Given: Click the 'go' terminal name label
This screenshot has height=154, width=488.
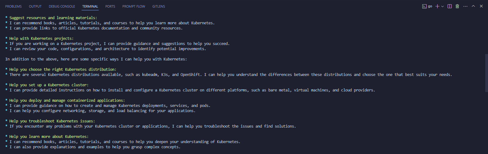Looking at the screenshot, I should coord(430,6).
